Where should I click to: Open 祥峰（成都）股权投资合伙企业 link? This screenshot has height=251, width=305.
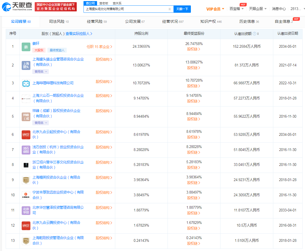(x=56, y=113)
